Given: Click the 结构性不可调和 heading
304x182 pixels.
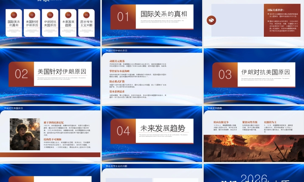Looking at the screenshot, I should (53, 139).
